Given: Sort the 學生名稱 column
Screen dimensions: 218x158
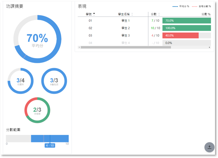Looking at the screenshot, I should [x=132, y=14].
